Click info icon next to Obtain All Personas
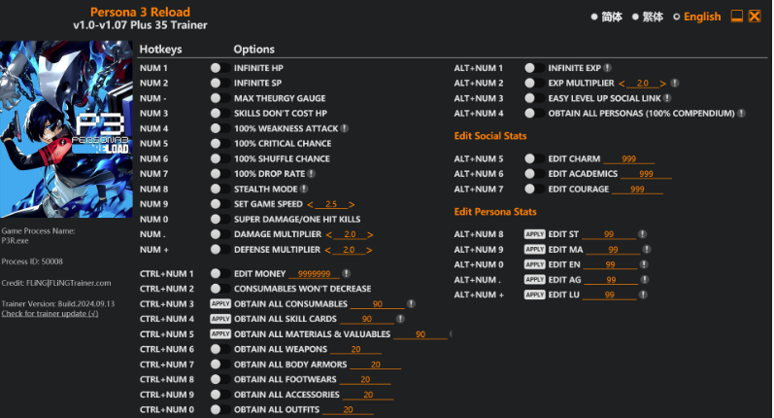Image resolution: width=774 pixels, height=418 pixels. pos(742,114)
